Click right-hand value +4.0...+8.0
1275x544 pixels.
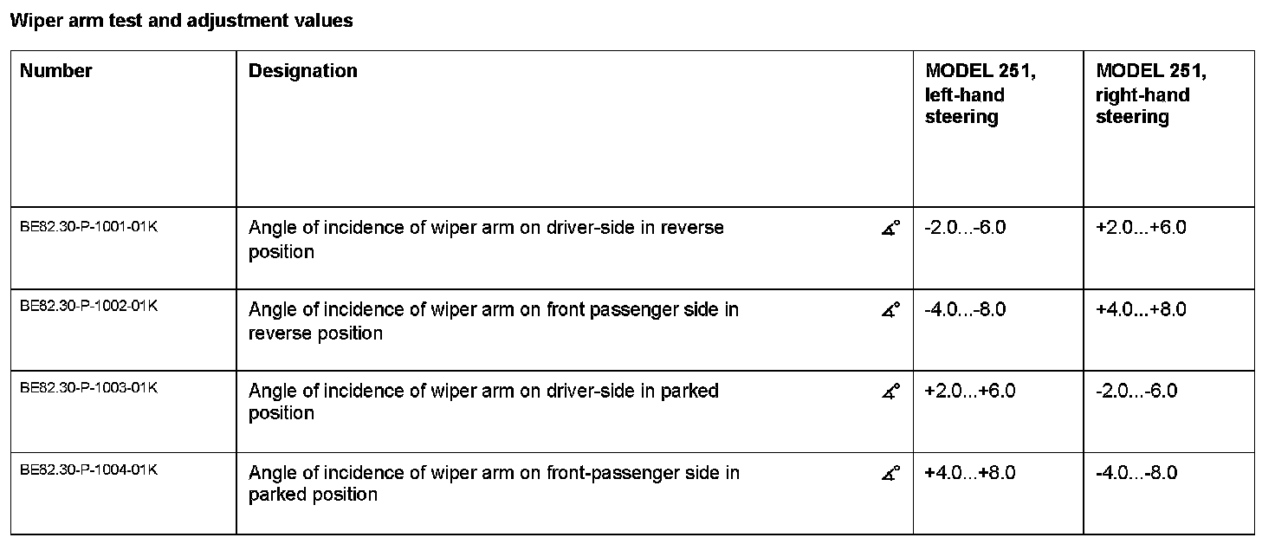(1141, 309)
